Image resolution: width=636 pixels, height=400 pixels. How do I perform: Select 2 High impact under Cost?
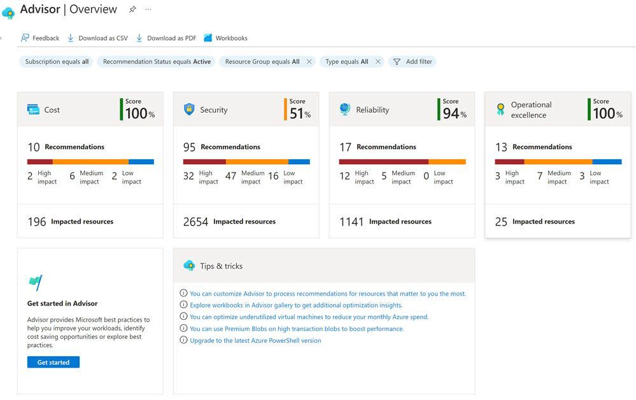click(42, 177)
